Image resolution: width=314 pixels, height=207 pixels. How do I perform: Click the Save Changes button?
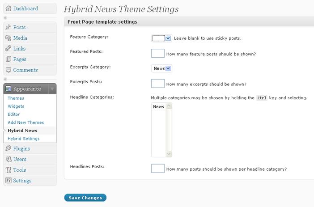(x=85, y=198)
